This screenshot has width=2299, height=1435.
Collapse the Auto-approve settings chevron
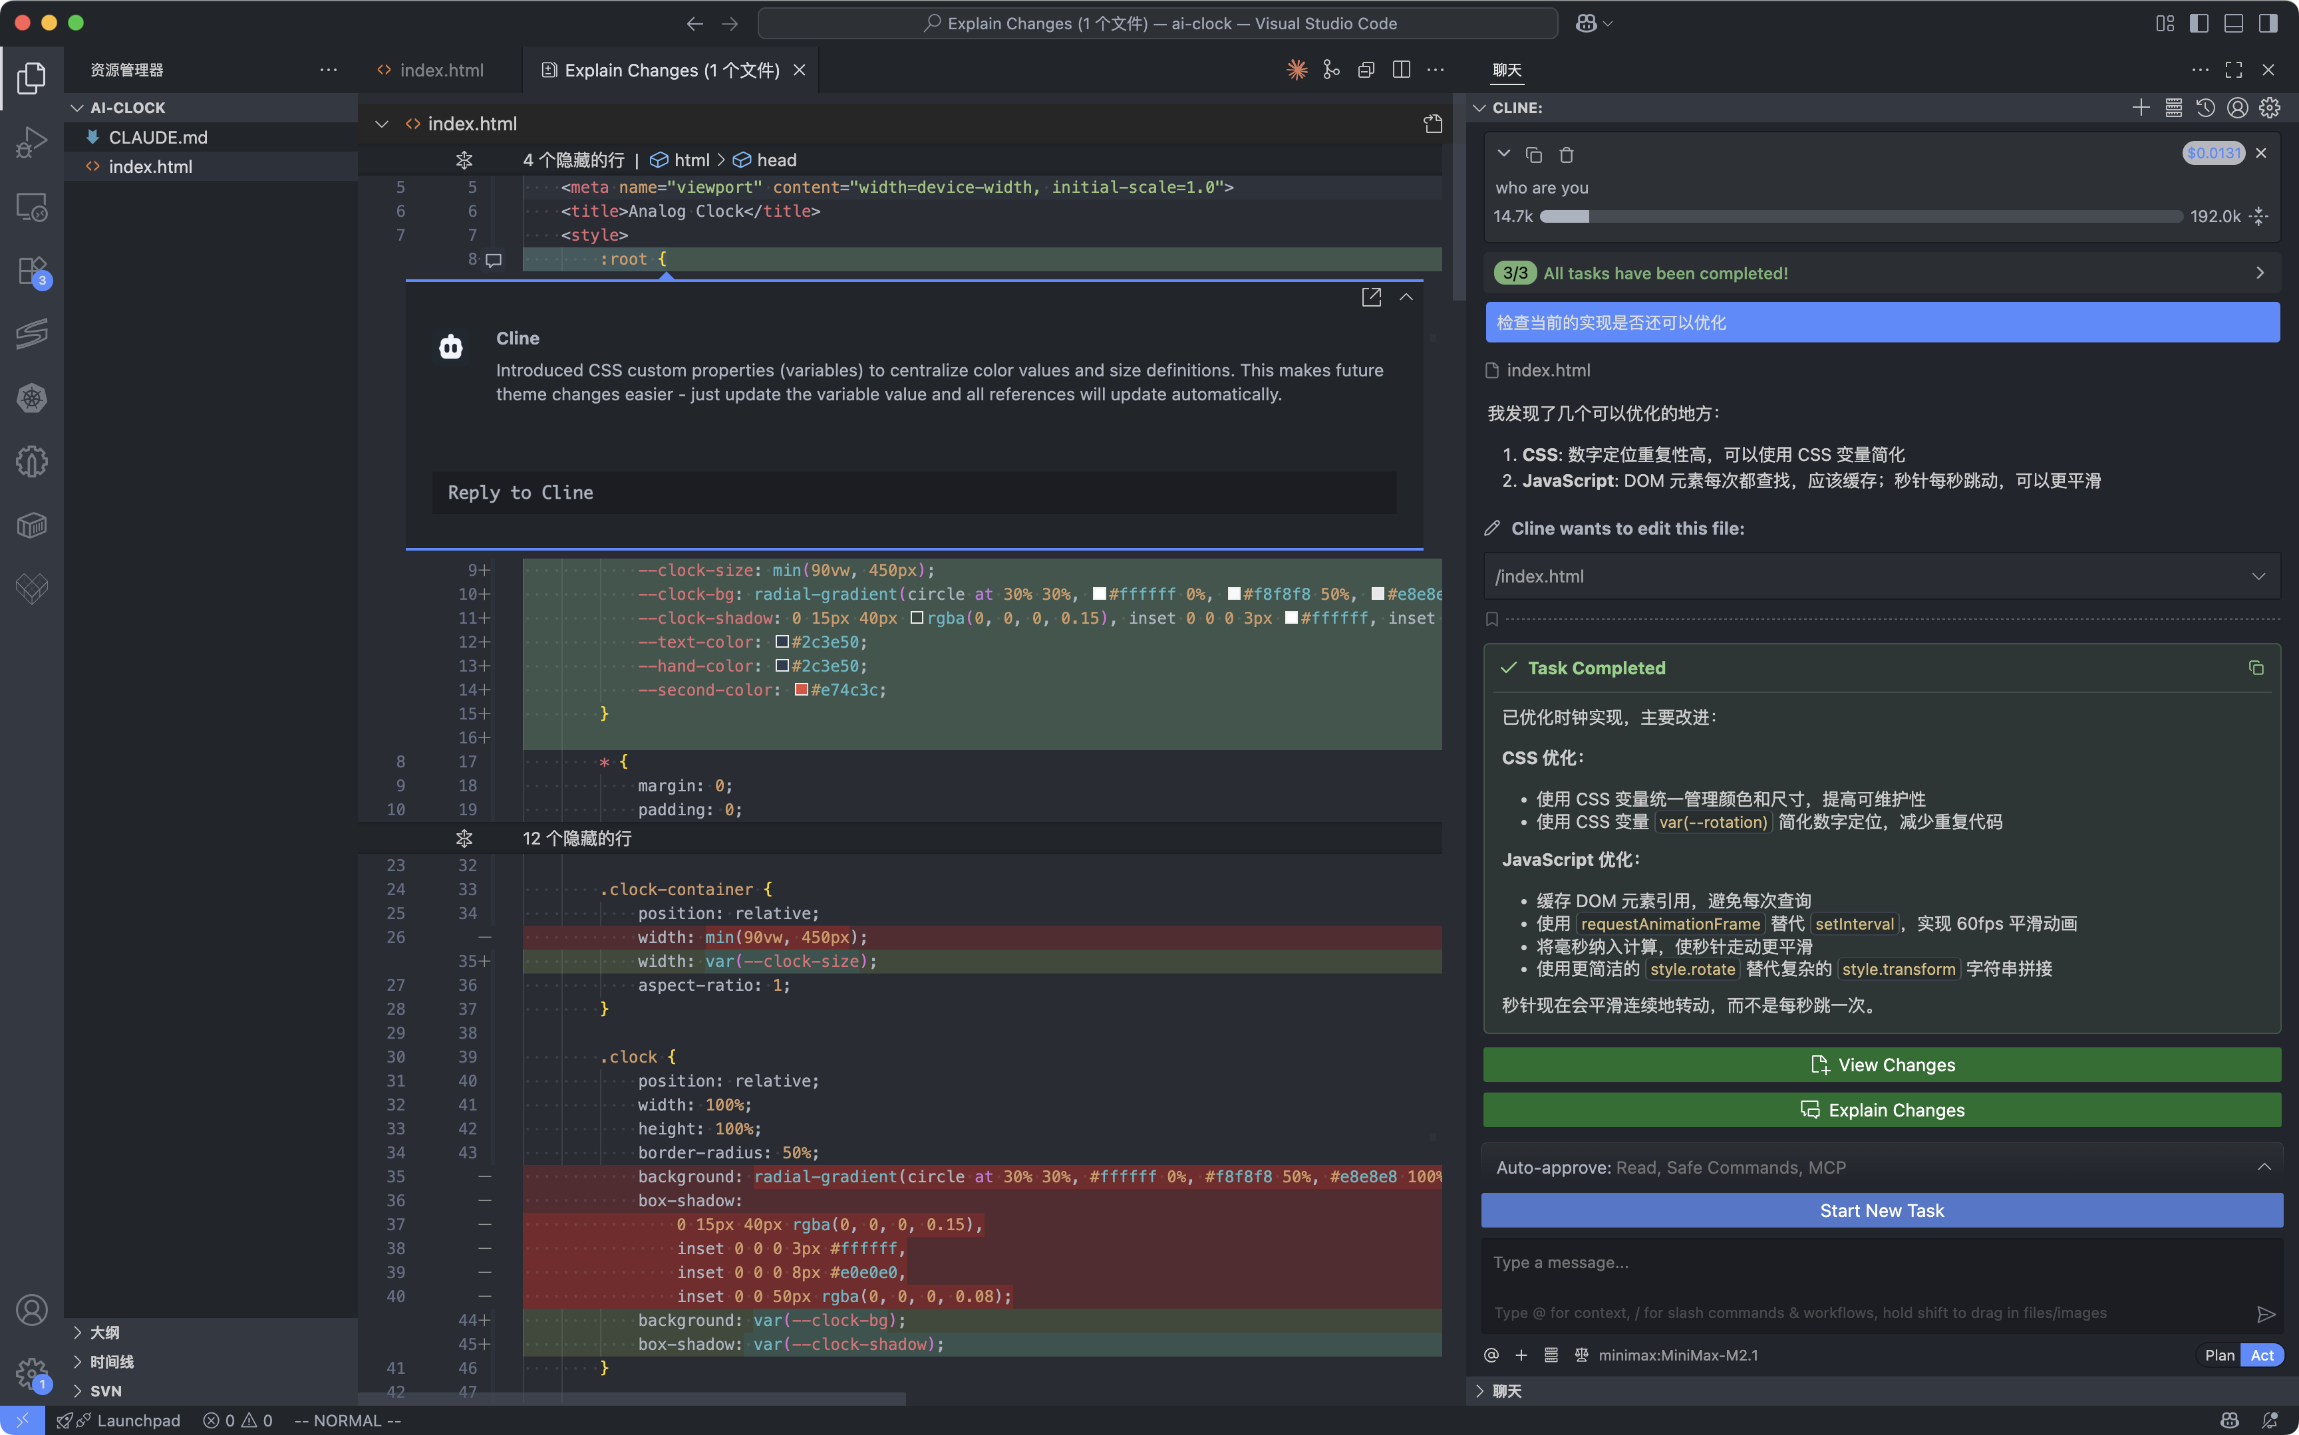point(2264,1168)
